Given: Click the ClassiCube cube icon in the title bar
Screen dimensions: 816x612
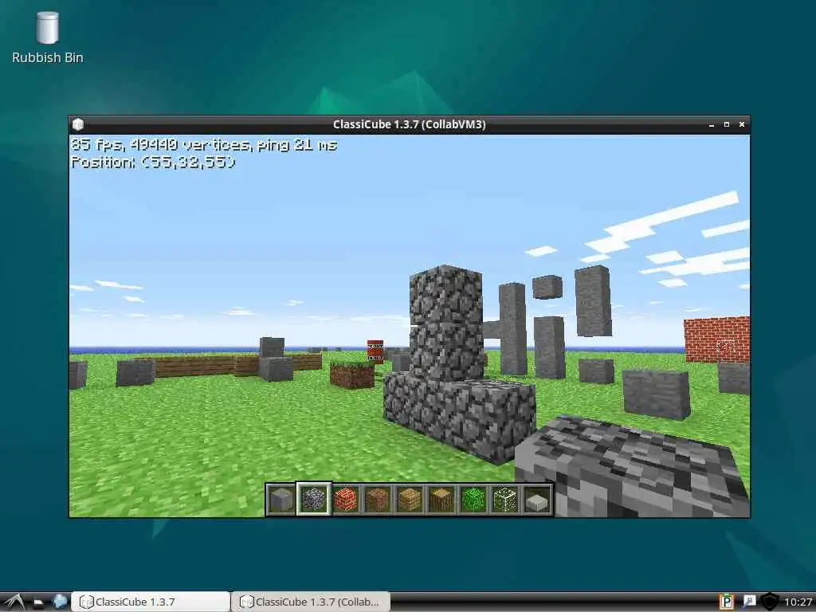Looking at the screenshot, I should pyautogui.click(x=78, y=124).
